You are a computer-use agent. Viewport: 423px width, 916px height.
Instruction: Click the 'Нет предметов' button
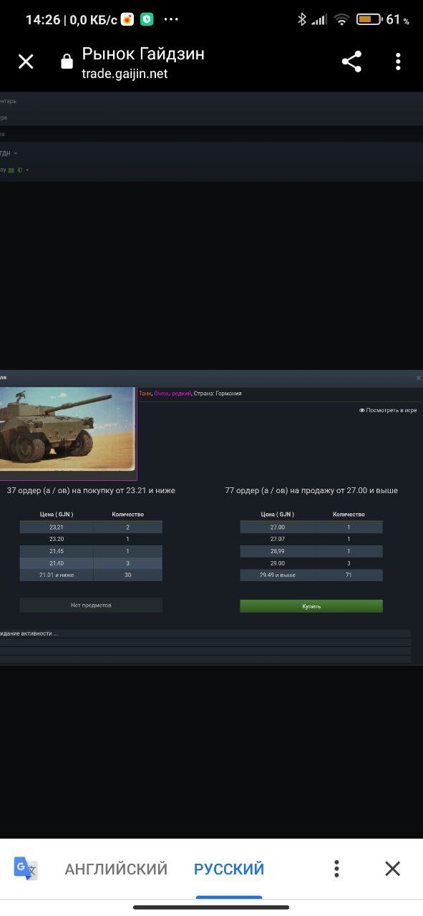point(91,605)
